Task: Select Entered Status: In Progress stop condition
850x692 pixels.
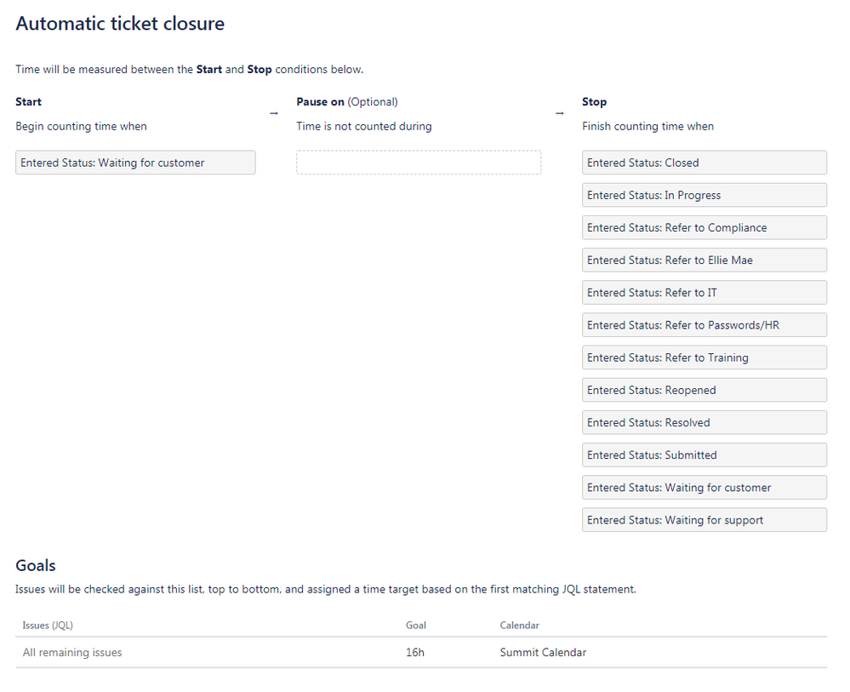Action: 704,195
